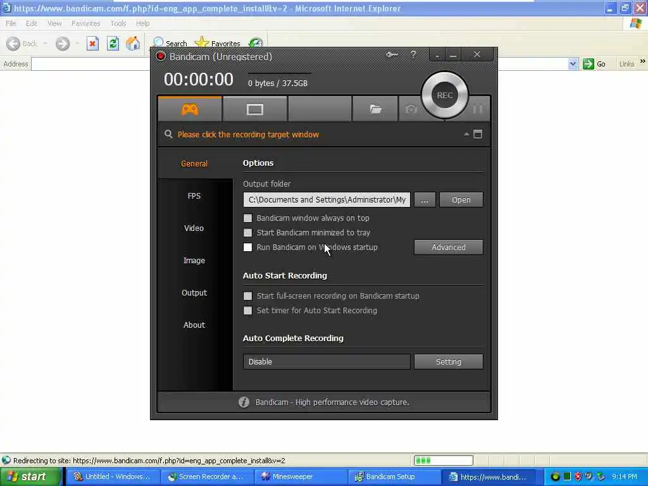
Task: Open the FPS settings section
Action: click(194, 196)
